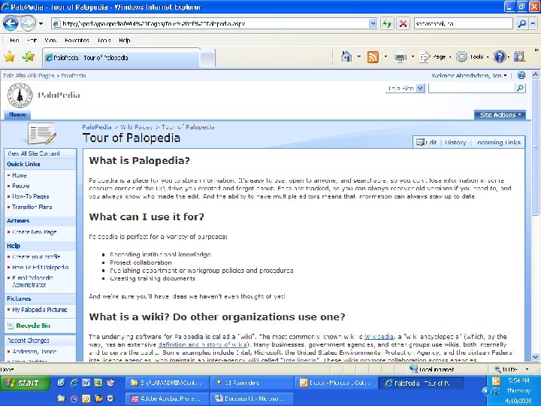Image resolution: width=541 pixels, height=406 pixels.
Task: Open Recent Pages dropdown next to Forward
Action: click(x=41, y=24)
